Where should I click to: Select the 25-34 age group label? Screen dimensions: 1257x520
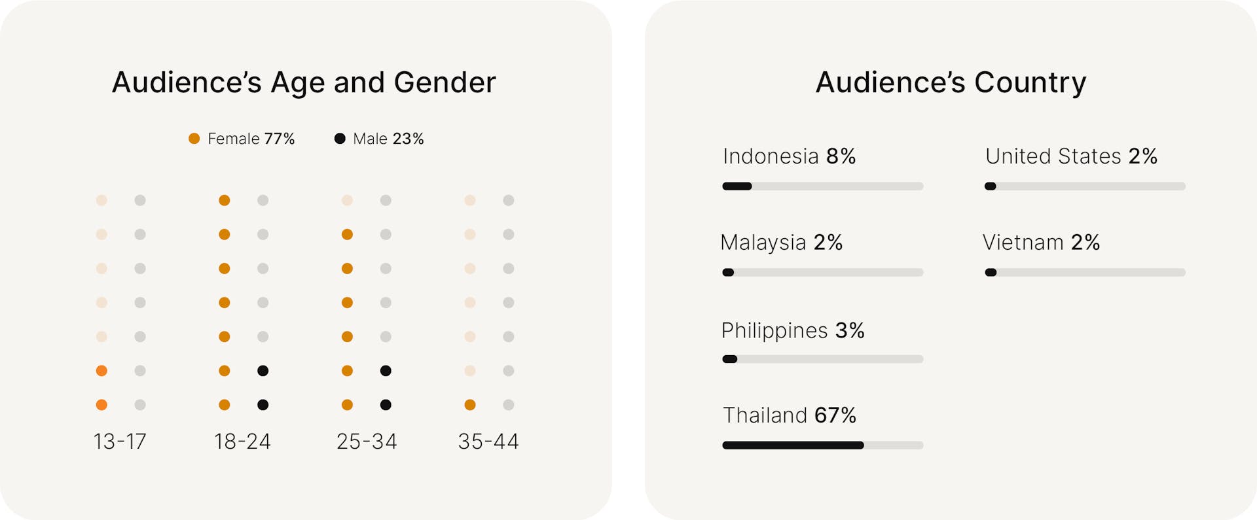tap(367, 442)
